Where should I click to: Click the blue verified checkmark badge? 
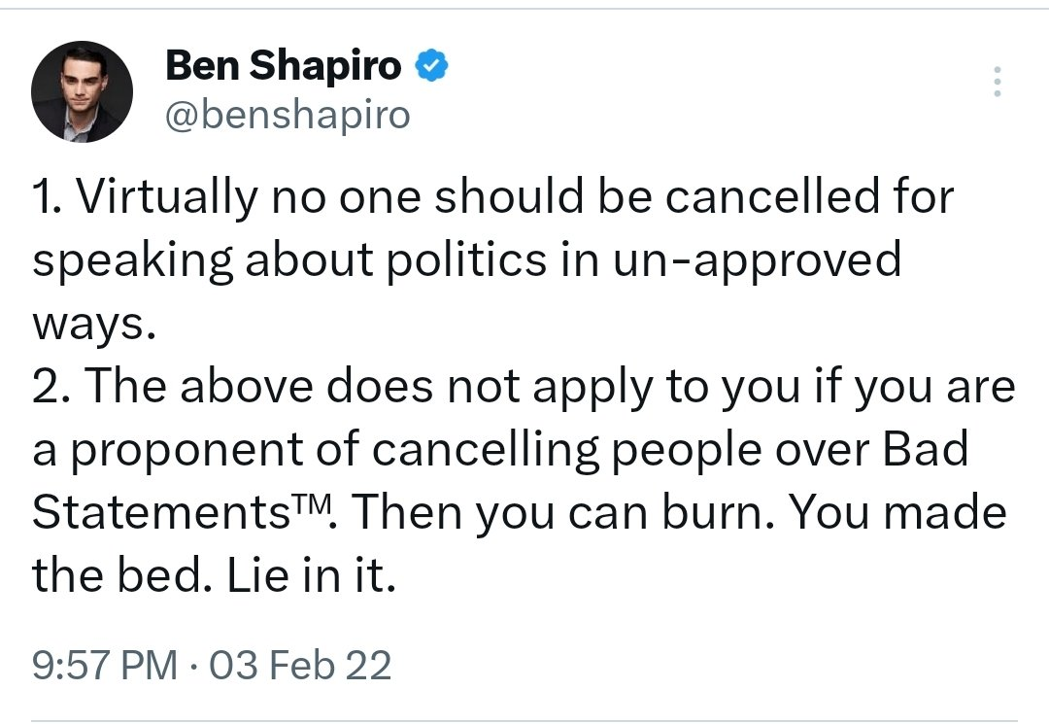click(431, 65)
